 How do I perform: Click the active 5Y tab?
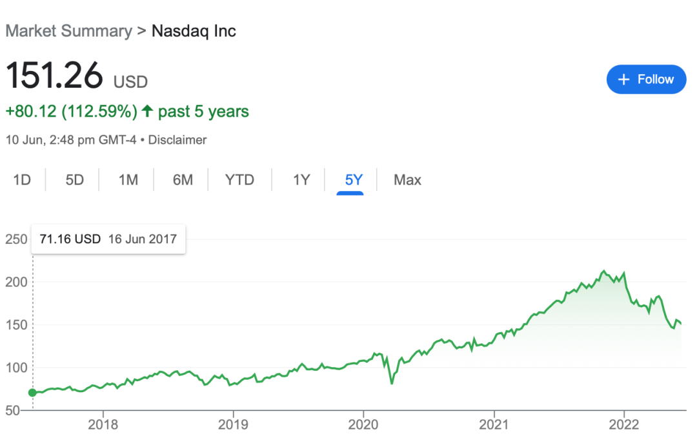pyautogui.click(x=354, y=180)
